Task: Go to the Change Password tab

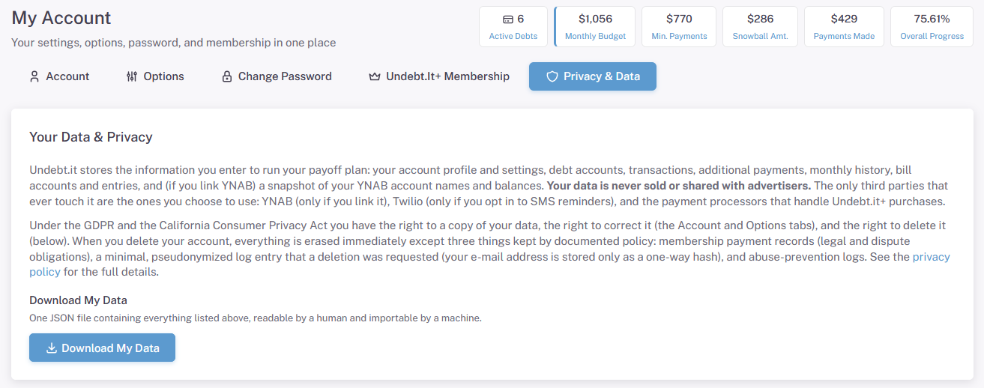Action: tap(277, 76)
